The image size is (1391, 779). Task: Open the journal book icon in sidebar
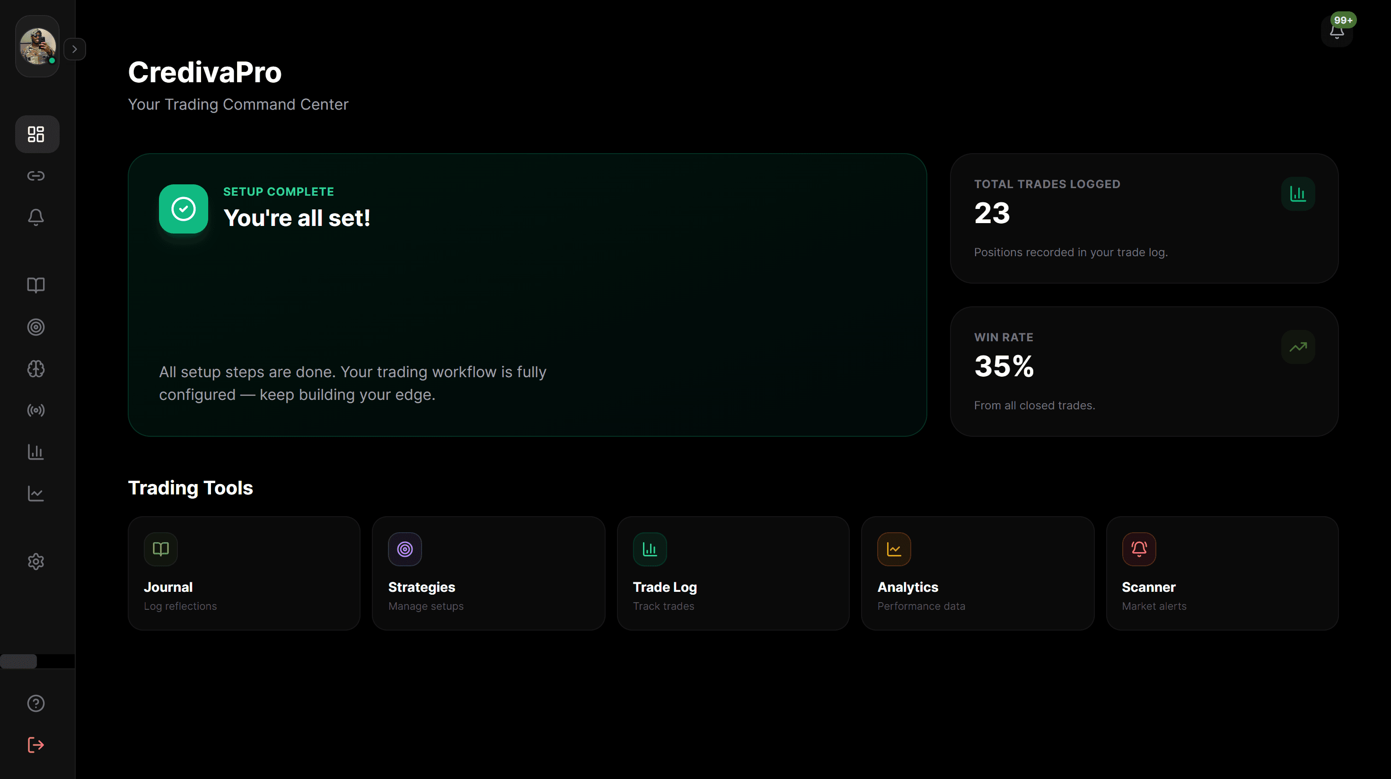[x=36, y=285]
